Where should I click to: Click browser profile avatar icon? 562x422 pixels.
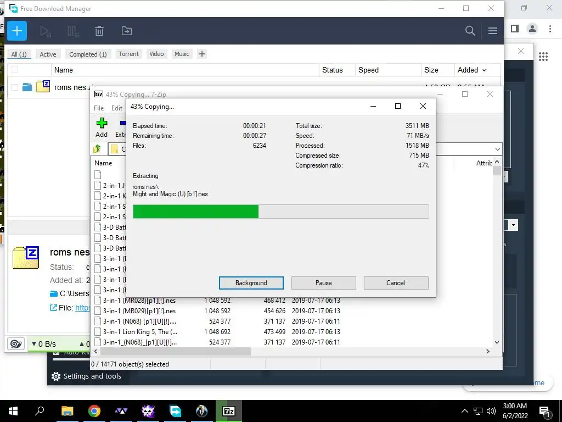click(532, 29)
